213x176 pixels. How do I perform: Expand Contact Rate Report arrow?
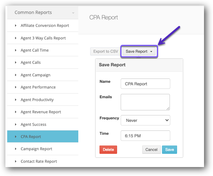(x=15, y=161)
